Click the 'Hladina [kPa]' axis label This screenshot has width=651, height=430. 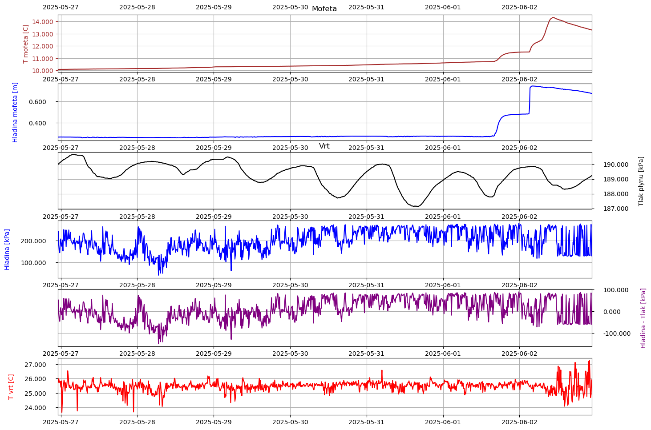tap(7, 249)
